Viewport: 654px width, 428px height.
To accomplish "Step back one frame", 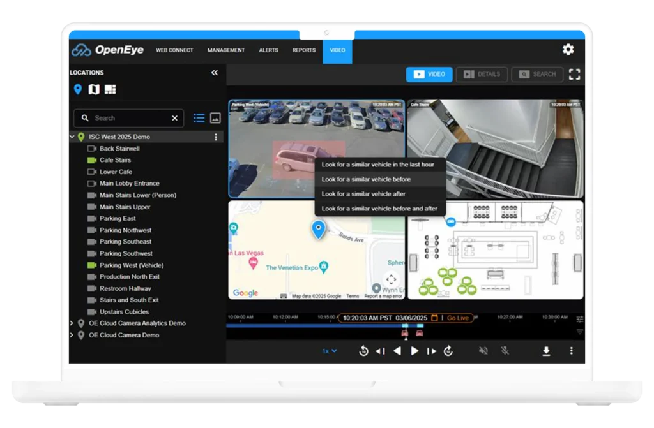I will [x=380, y=351].
